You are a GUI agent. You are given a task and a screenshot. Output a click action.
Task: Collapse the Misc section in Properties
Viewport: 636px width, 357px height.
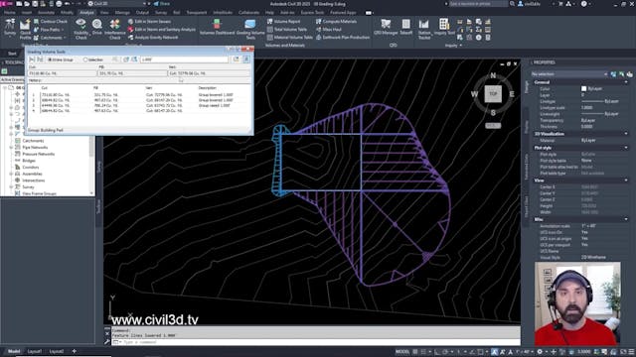pos(626,219)
